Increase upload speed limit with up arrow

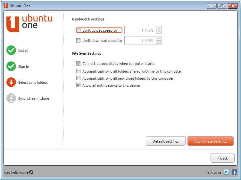(159, 28)
